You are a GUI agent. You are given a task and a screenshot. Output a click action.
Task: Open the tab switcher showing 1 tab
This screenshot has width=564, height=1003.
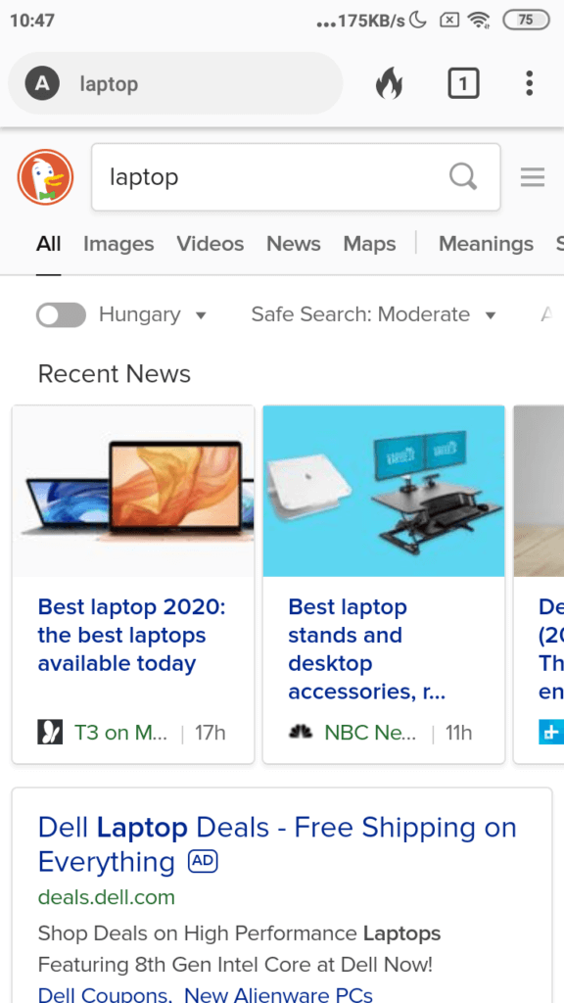463,84
